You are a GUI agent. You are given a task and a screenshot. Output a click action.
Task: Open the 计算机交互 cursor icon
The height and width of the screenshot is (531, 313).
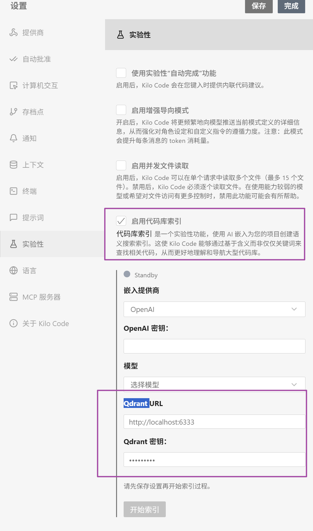coord(14,85)
